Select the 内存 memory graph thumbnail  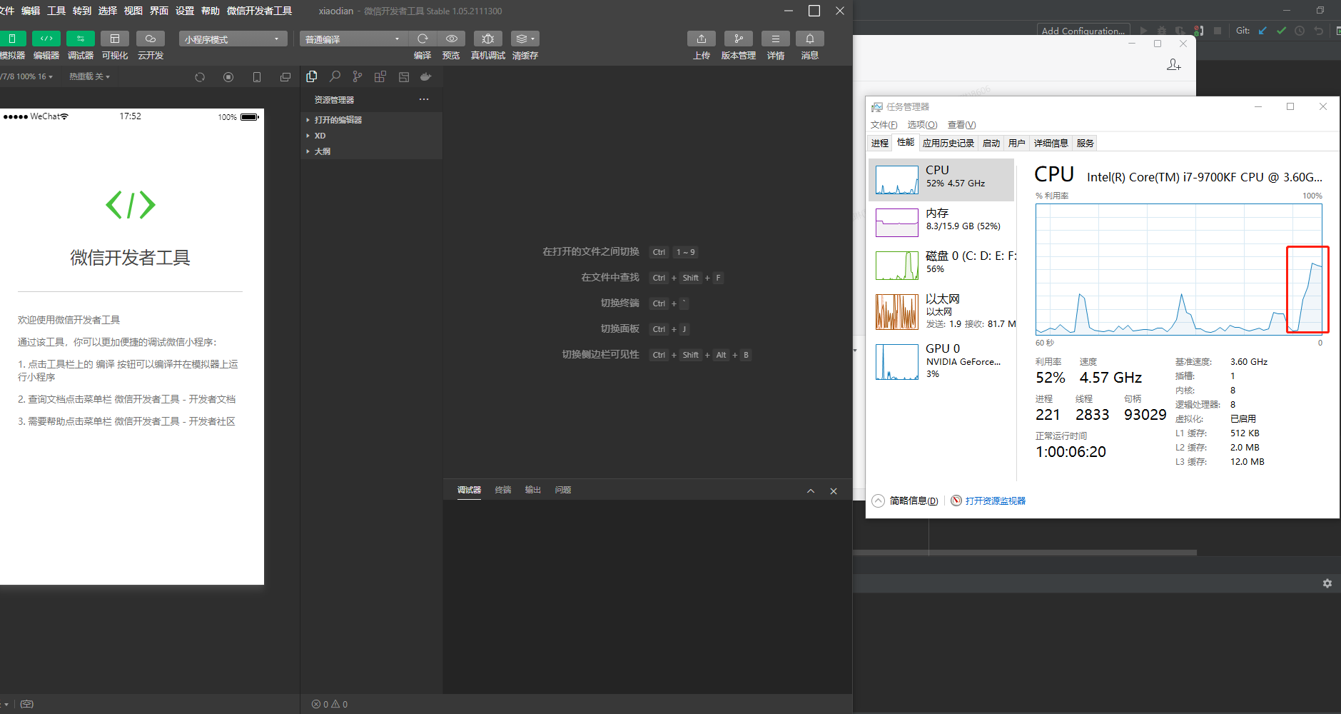coord(897,223)
